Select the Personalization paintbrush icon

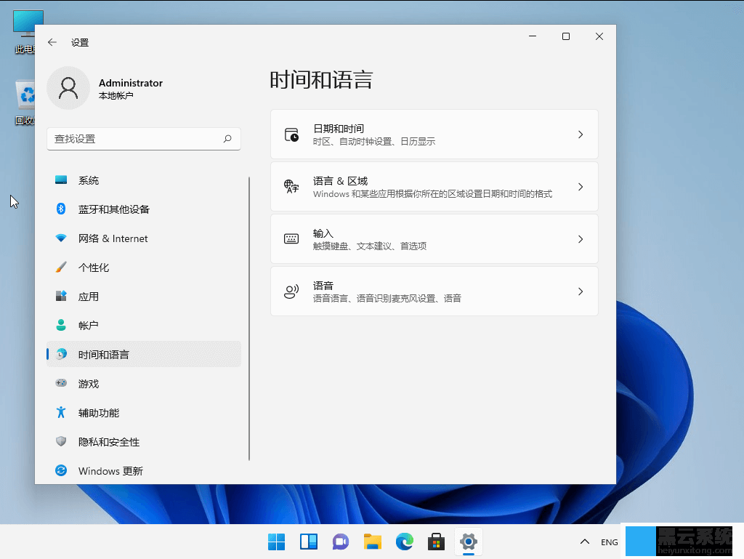62,268
